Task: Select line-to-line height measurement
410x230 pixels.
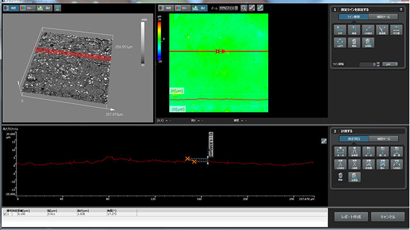Action: pyautogui.click(x=397, y=152)
